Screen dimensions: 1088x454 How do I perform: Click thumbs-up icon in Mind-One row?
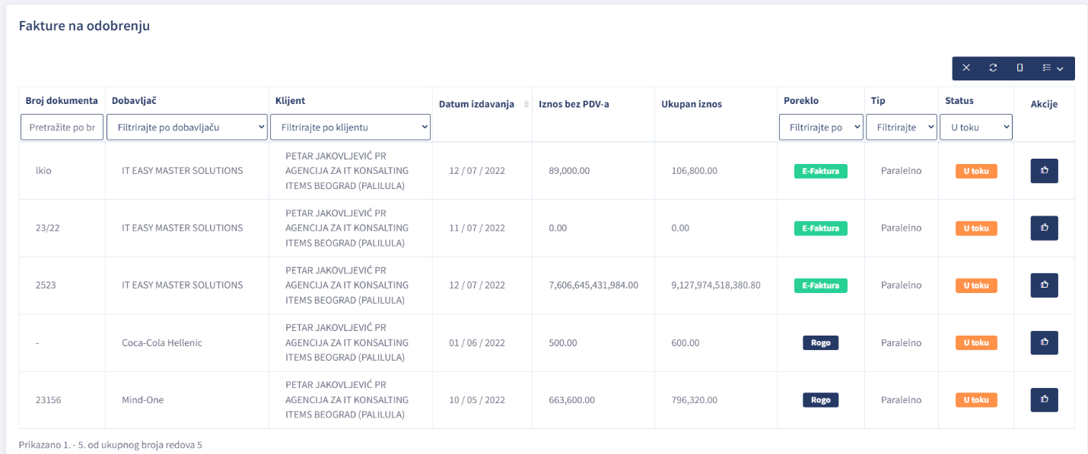(1044, 400)
